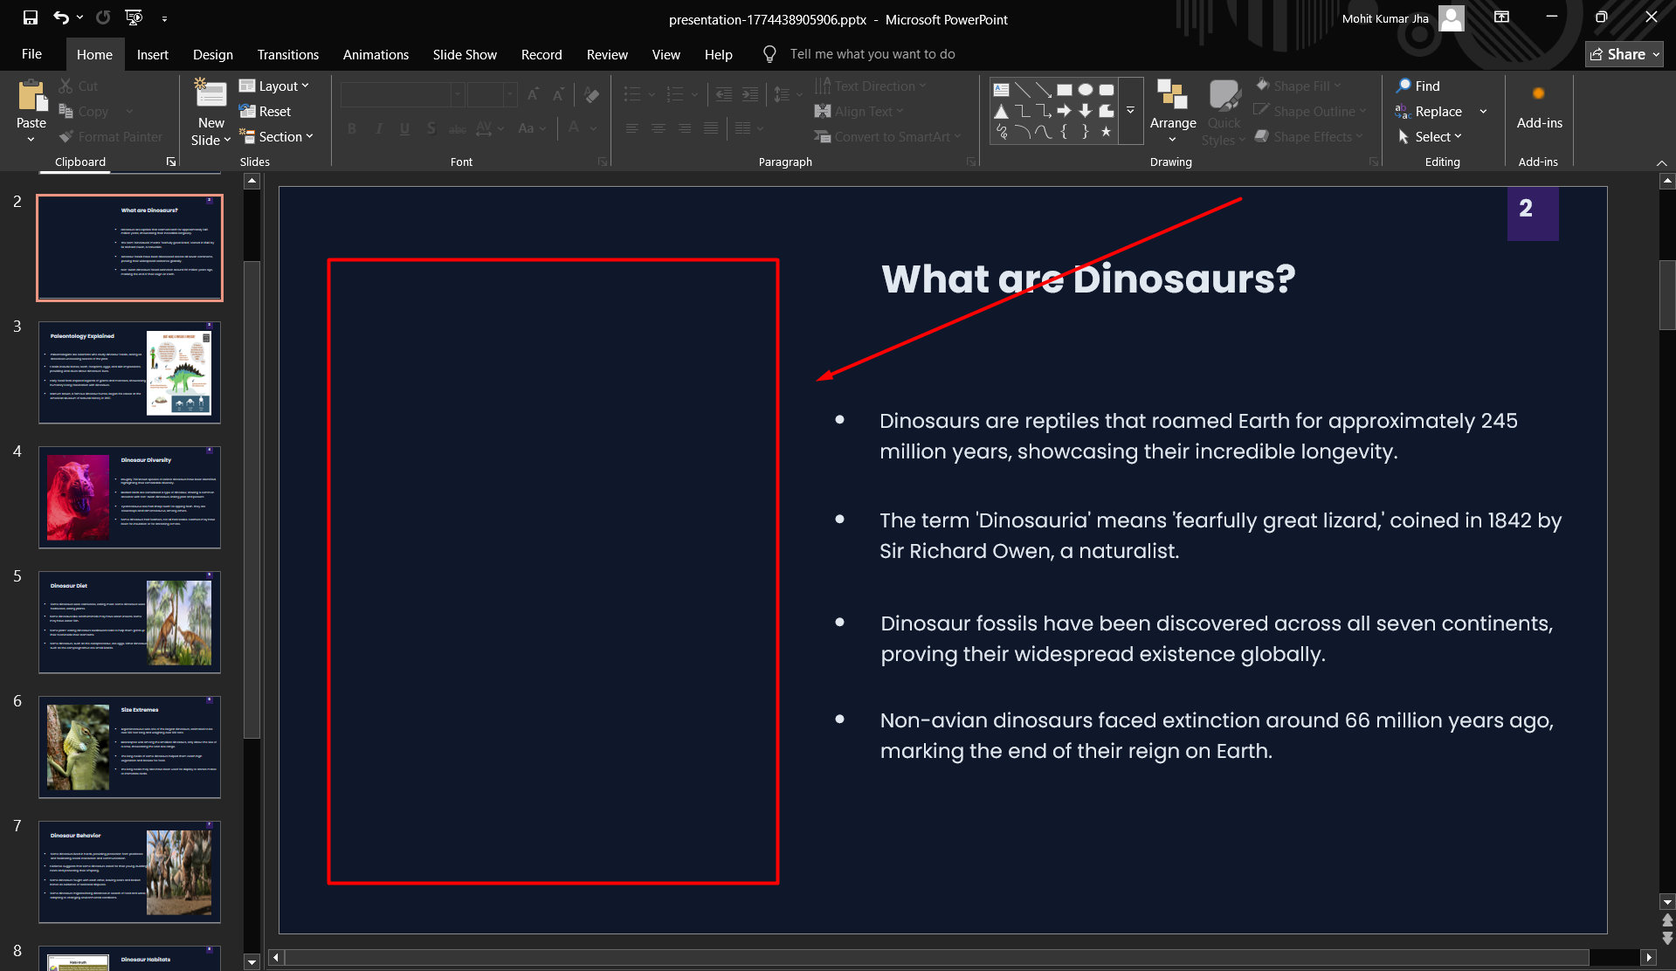Screen dimensions: 1676x971
Task: Select slide 4 Dinosaur Diversity thumbnail
Action: point(129,497)
